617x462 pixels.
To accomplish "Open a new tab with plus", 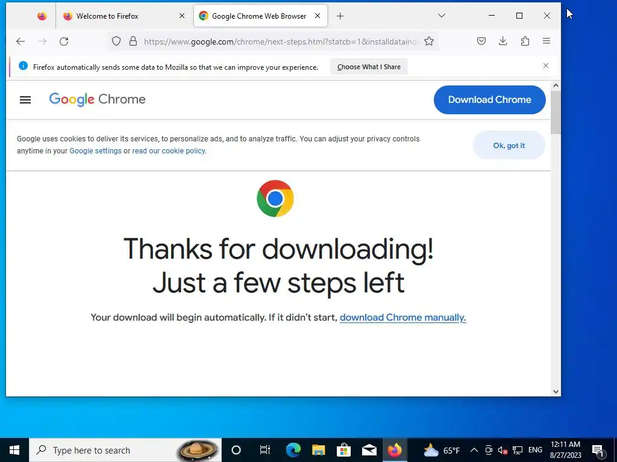I will (x=340, y=16).
